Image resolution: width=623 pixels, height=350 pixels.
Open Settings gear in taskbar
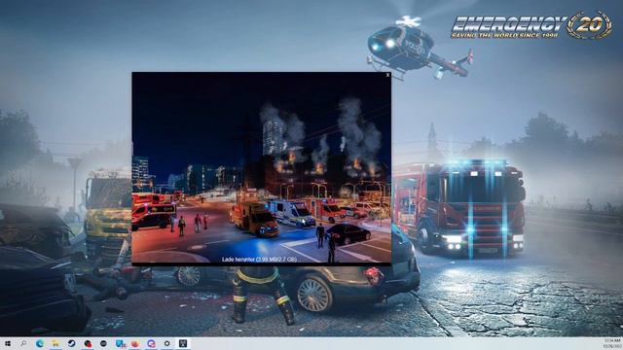[x=167, y=343]
